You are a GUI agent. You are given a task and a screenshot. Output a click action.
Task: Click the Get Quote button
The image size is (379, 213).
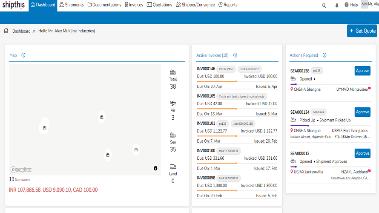(362, 31)
